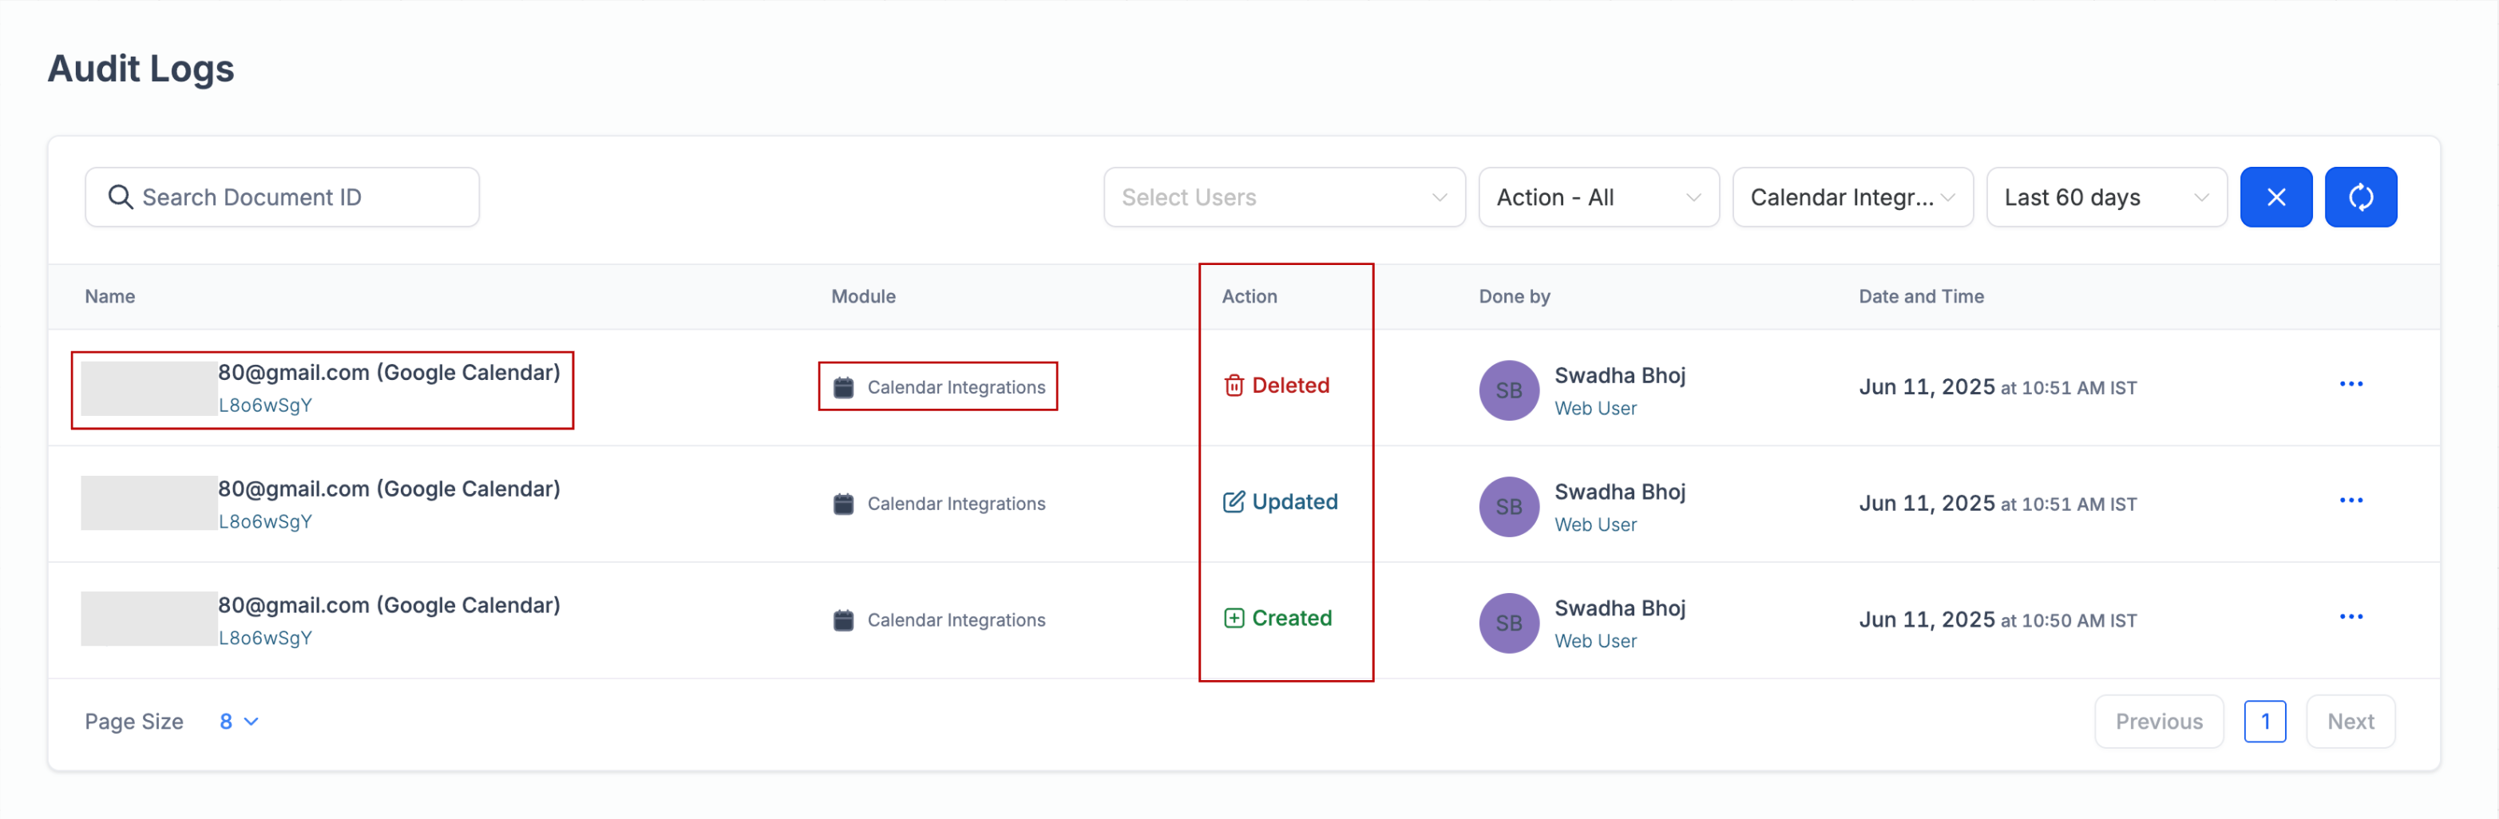Image resolution: width=2499 pixels, height=819 pixels.
Task: Open the Select Users dropdown
Action: pyautogui.click(x=1284, y=197)
